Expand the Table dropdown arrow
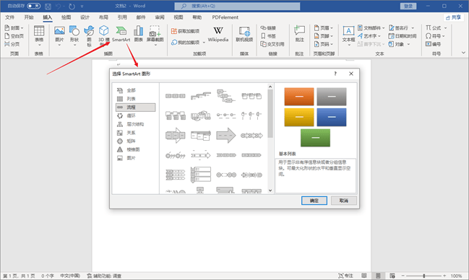Screen dimensions: 469x280 (39, 45)
